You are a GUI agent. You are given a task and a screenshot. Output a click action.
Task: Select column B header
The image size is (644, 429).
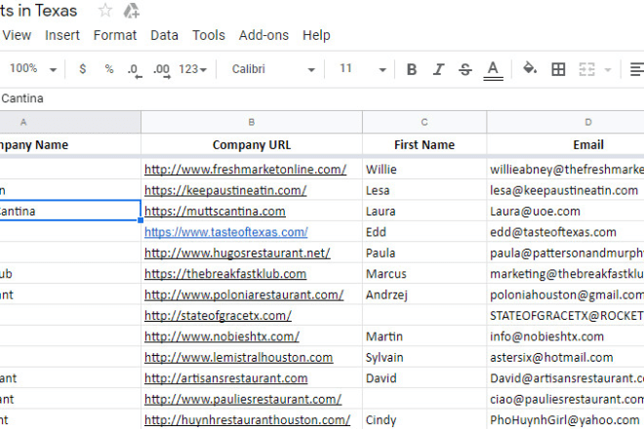tap(252, 122)
